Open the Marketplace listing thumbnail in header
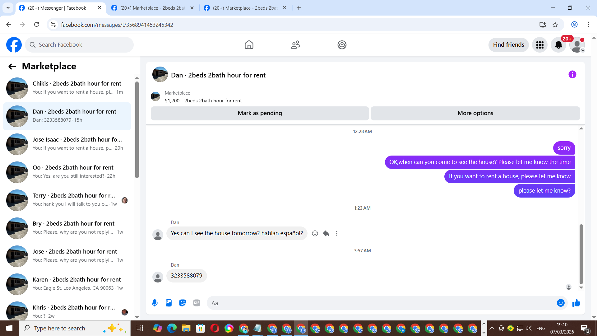The height and width of the screenshot is (336, 597). tap(155, 96)
